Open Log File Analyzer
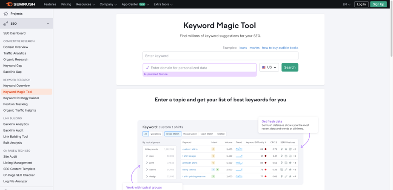The image size is (393, 190). click(15, 181)
